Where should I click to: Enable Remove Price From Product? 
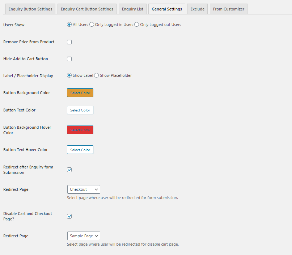(69, 42)
